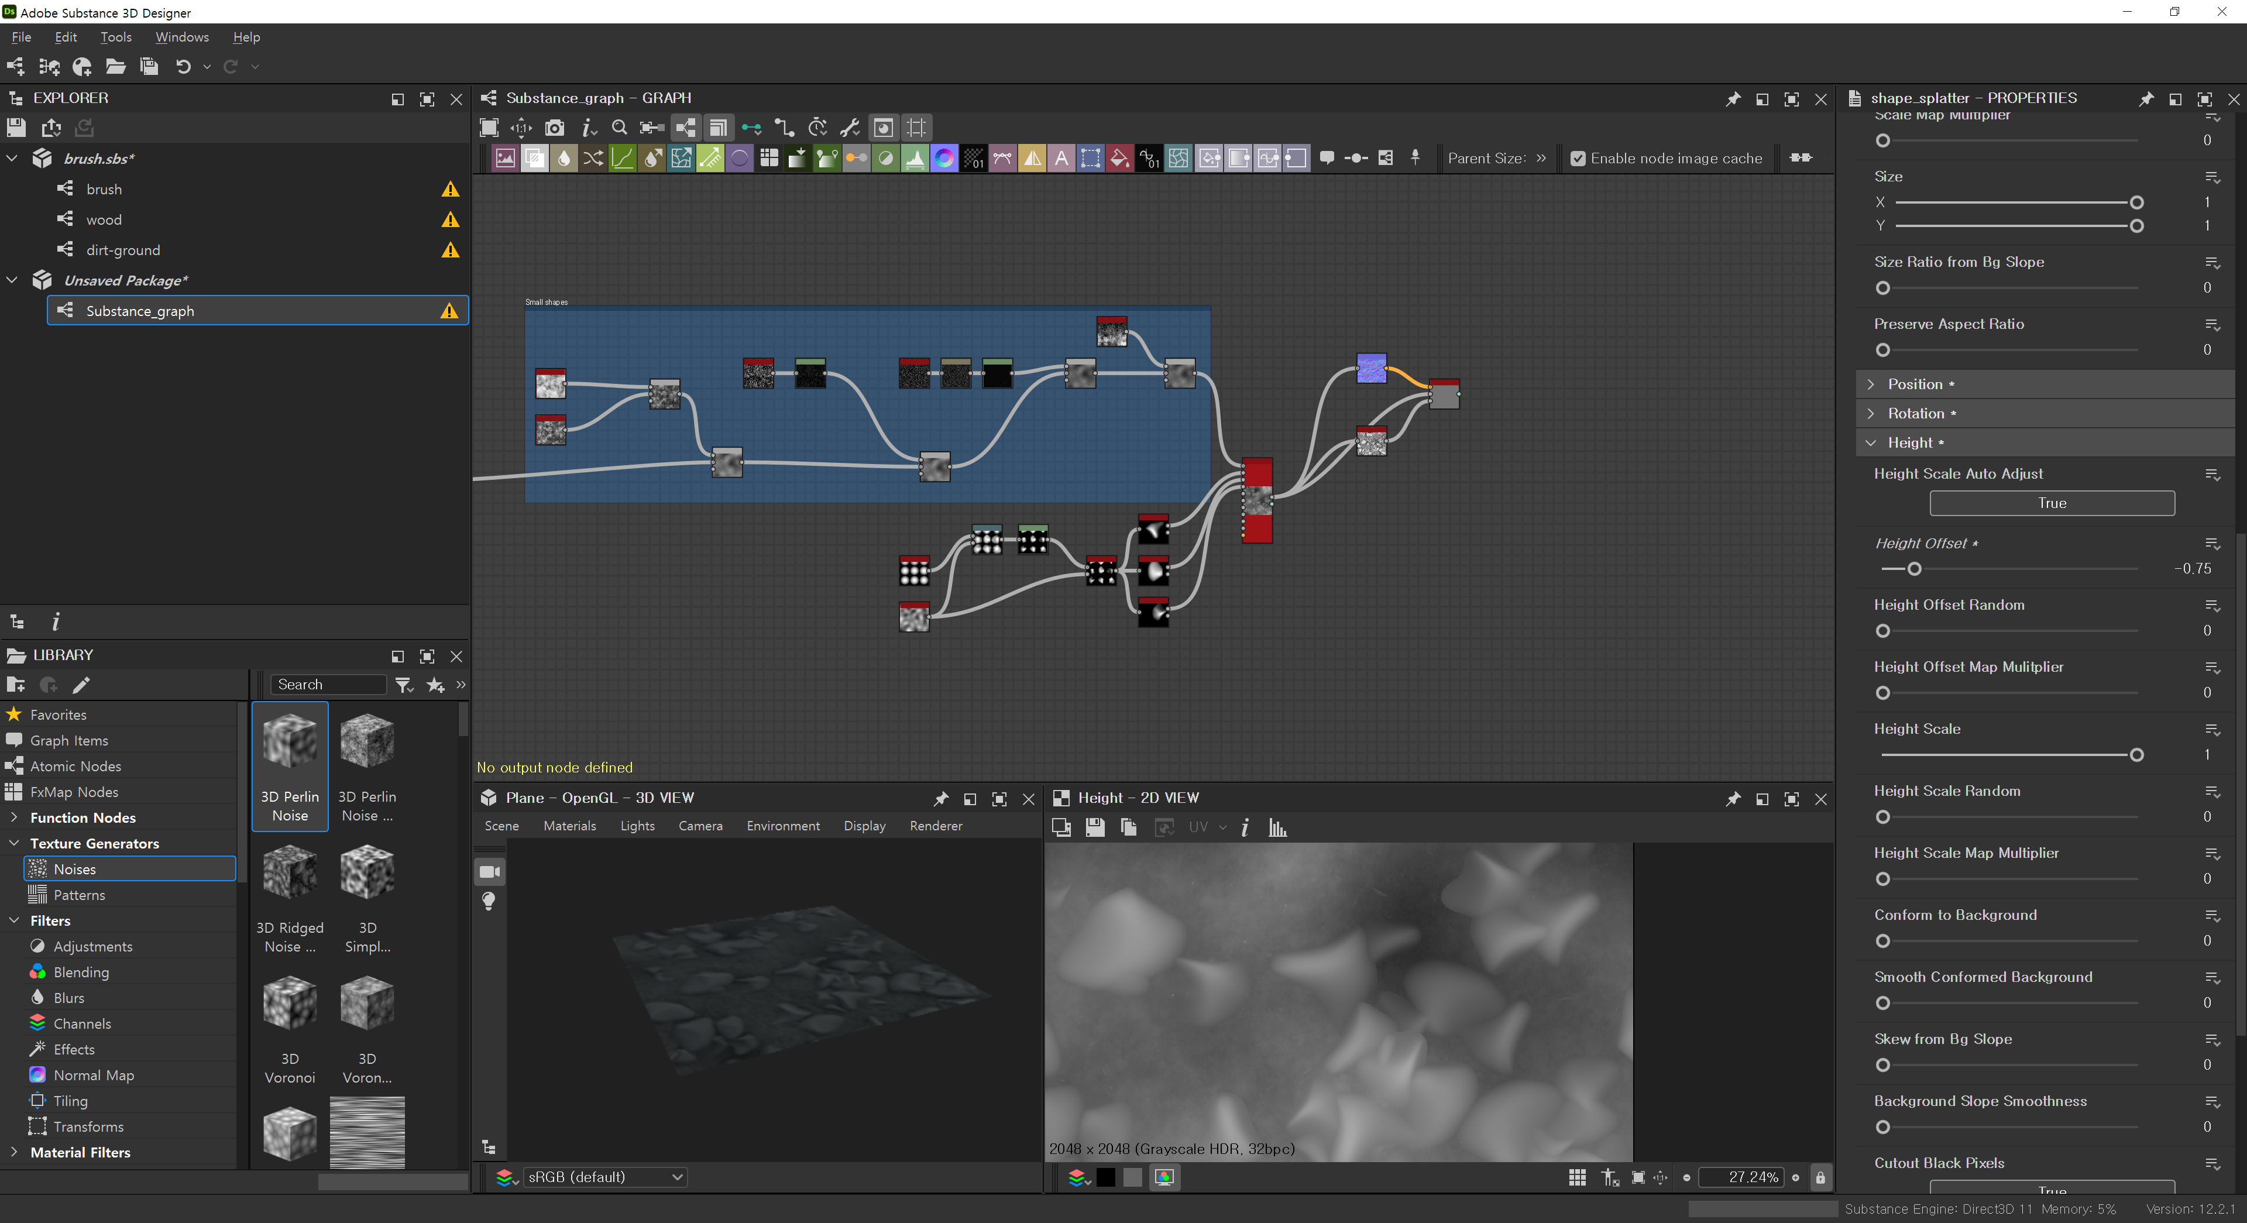Add a Blur node from toolbar
This screenshot has width=2247, height=1223.
pos(564,158)
